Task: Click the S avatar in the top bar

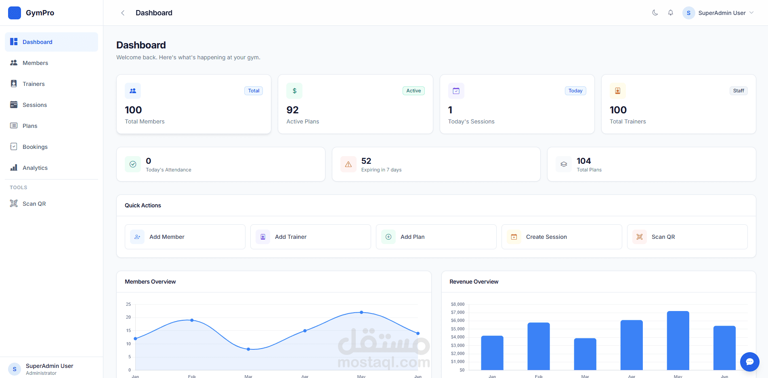Action: tap(688, 13)
